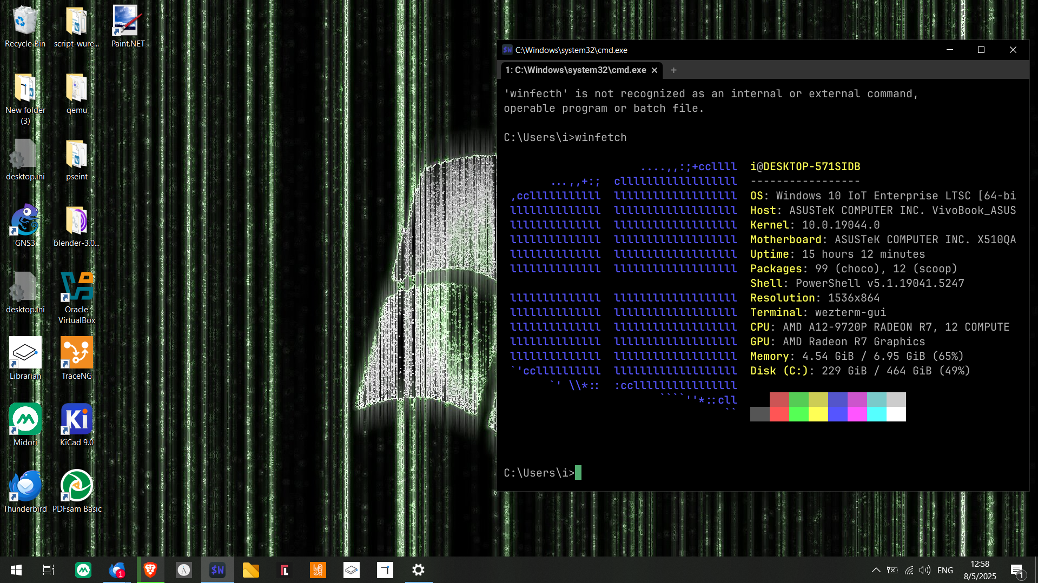The width and height of the screenshot is (1038, 583).
Task: Select the blender-3.0... desktop icon
Action: coord(76,226)
